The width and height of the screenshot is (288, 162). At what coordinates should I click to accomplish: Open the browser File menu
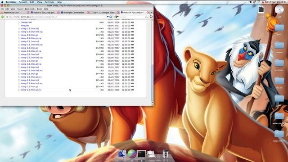pos(2,9)
